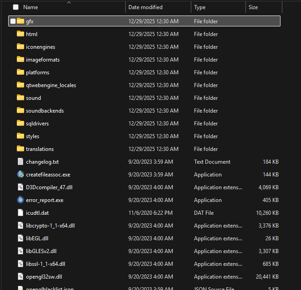This screenshot has height=290, width=301.
Task: Select the file name platforms
Action: click(x=38, y=72)
